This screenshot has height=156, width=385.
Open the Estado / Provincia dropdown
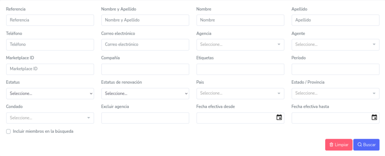point(335,93)
